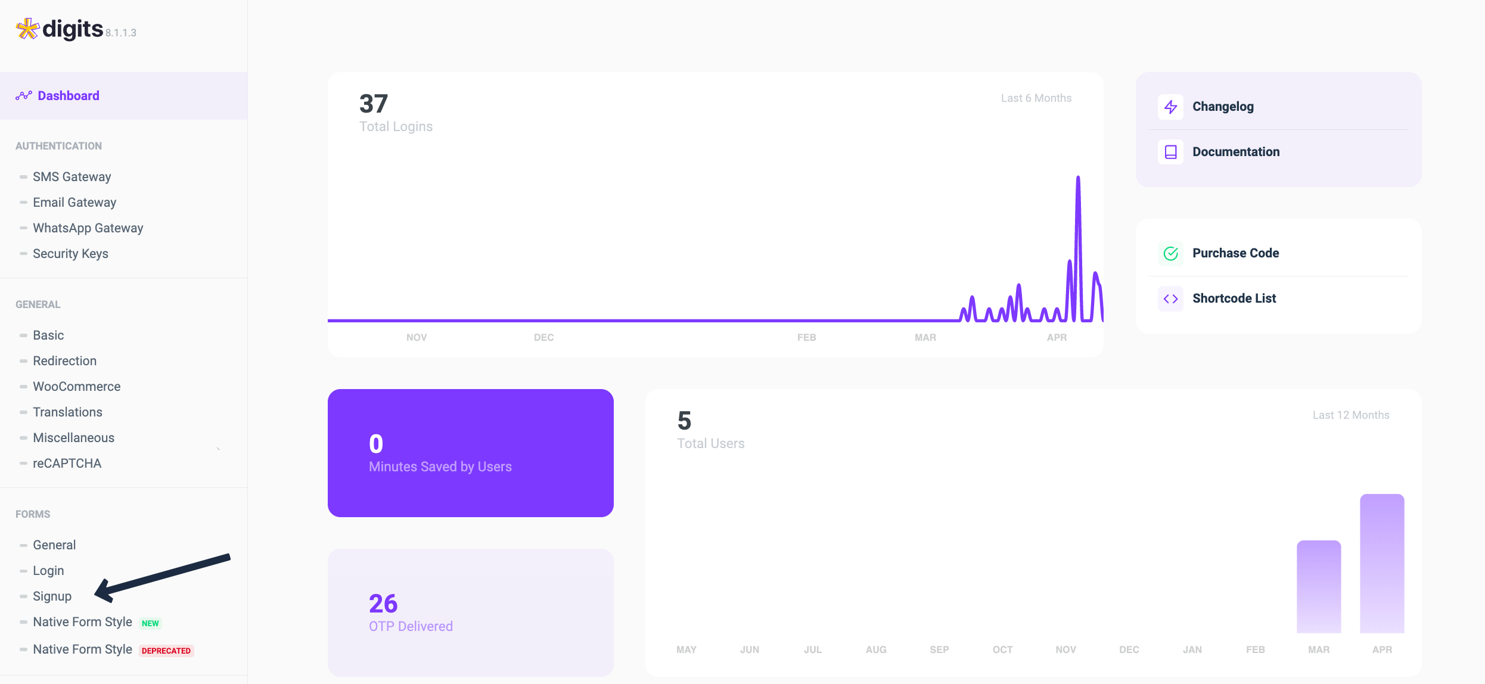This screenshot has width=1485, height=684.
Task: Click the MAR bar in Total Users chart
Action: [1319, 586]
